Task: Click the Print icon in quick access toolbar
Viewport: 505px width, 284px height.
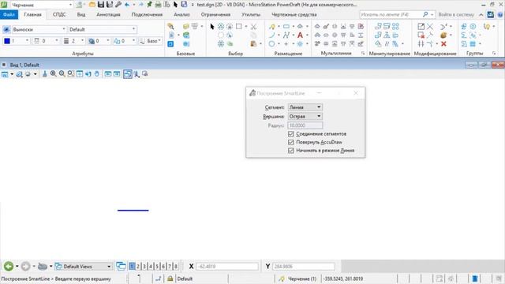Action: (158, 5)
